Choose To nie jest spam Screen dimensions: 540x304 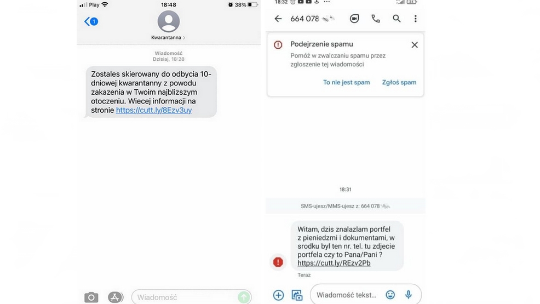click(x=347, y=82)
